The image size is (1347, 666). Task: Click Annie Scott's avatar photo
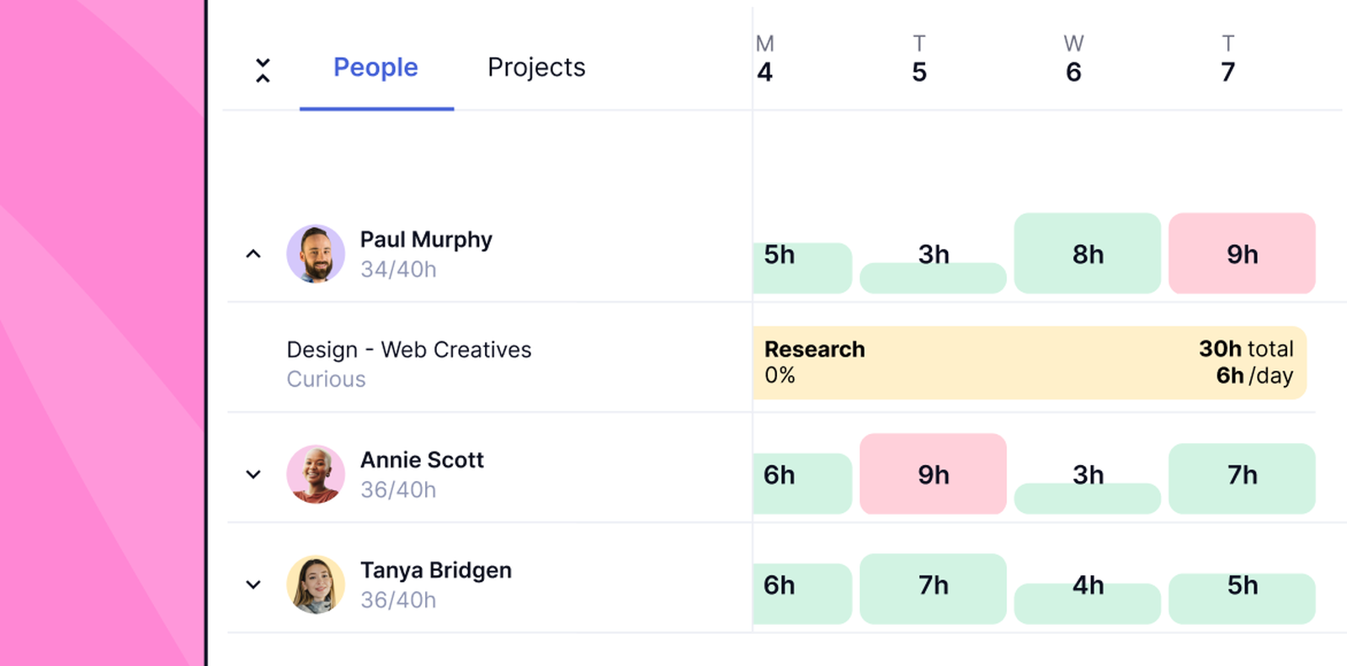[x=316, y=474]
